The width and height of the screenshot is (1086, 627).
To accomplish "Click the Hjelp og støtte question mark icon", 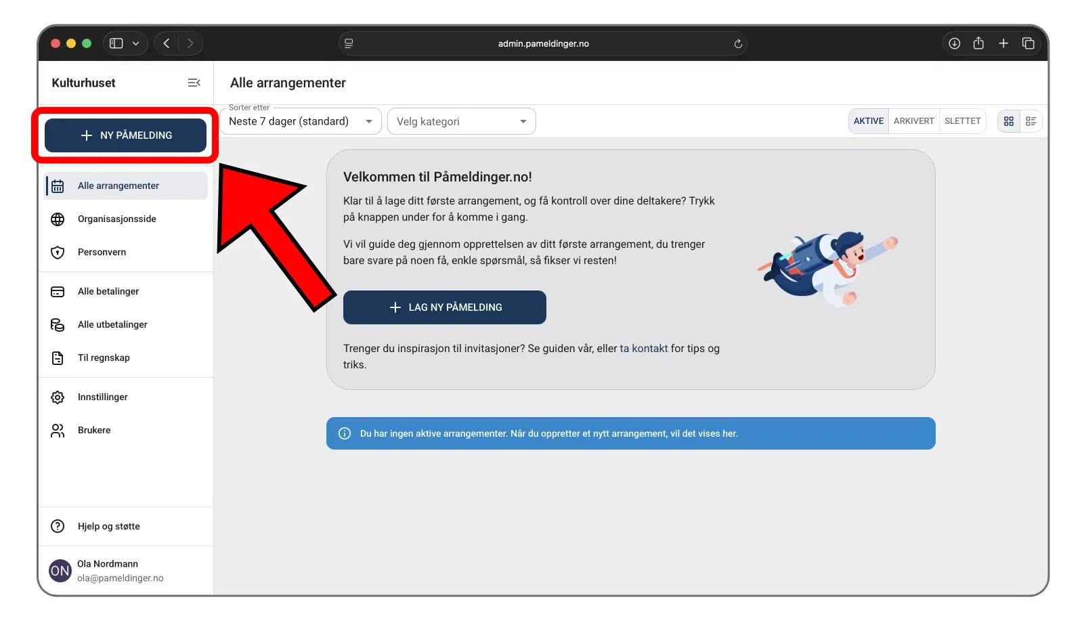I will point(58,527).
